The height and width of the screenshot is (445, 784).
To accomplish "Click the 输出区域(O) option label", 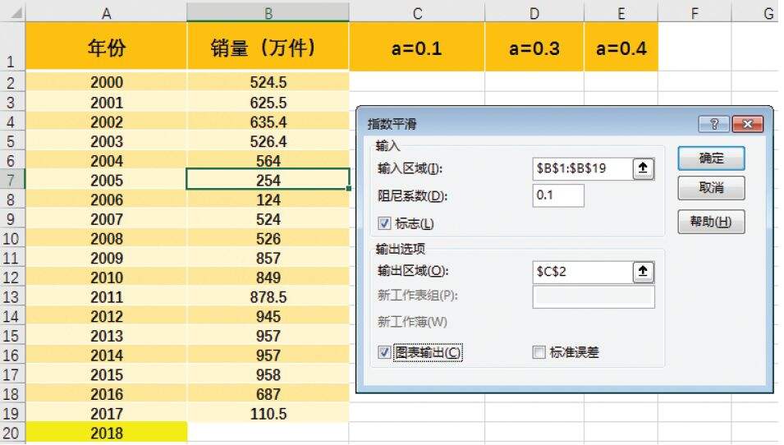I will (413, 270).
